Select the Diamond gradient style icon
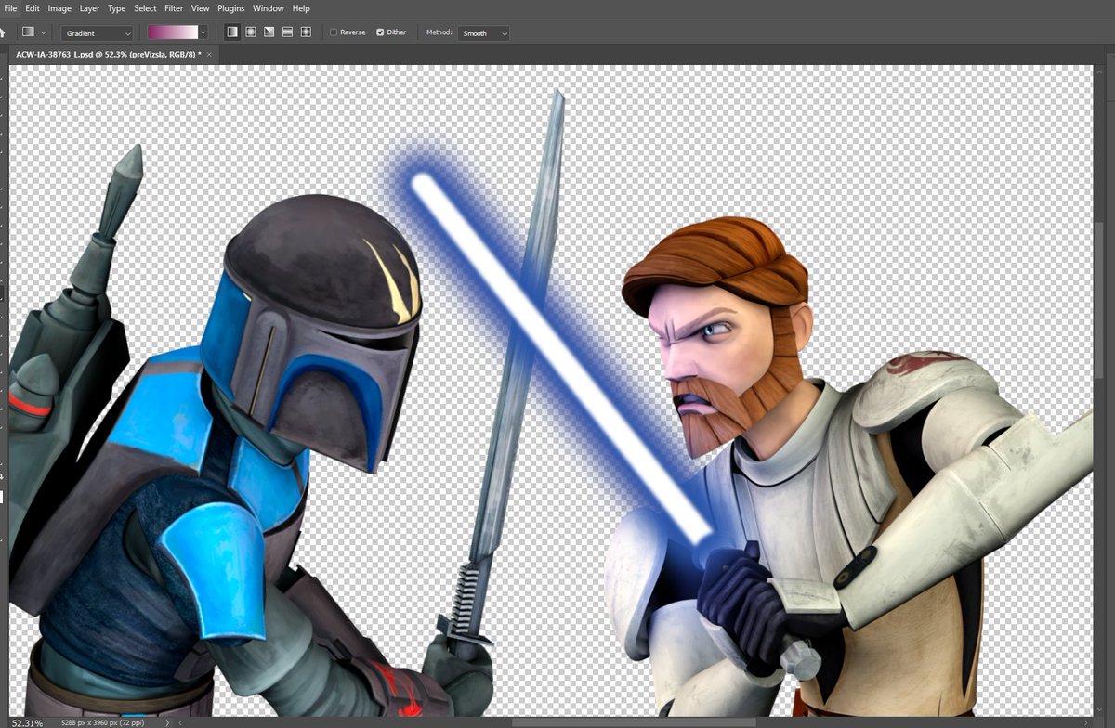Image resolution: width=1115 pixels, height=728 pixels. (x=306, y=32)
